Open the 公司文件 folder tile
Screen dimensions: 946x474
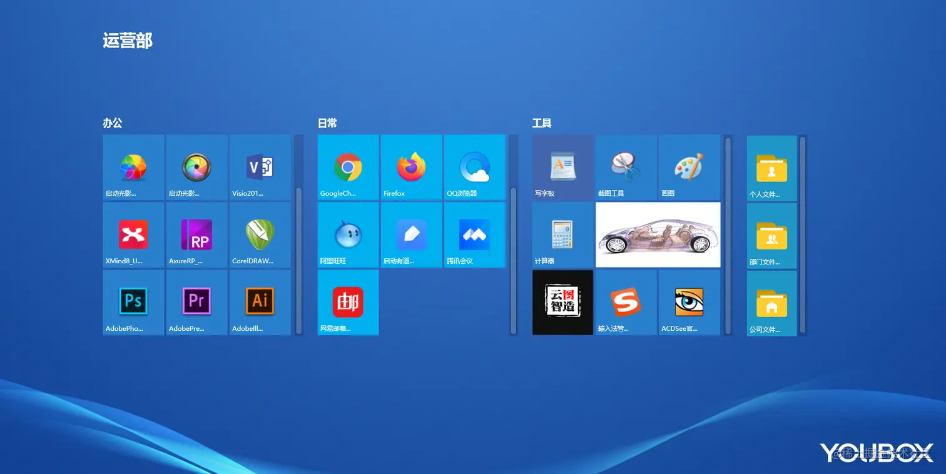click(x=772, y=303)
